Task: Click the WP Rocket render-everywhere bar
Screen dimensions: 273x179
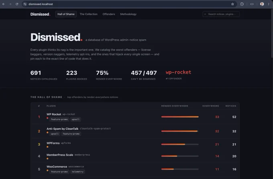Action: [180, 117]
